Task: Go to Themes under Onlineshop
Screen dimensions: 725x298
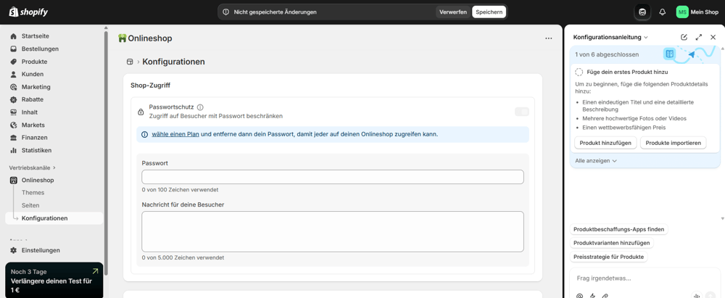Action: click(x=33, y=193)
